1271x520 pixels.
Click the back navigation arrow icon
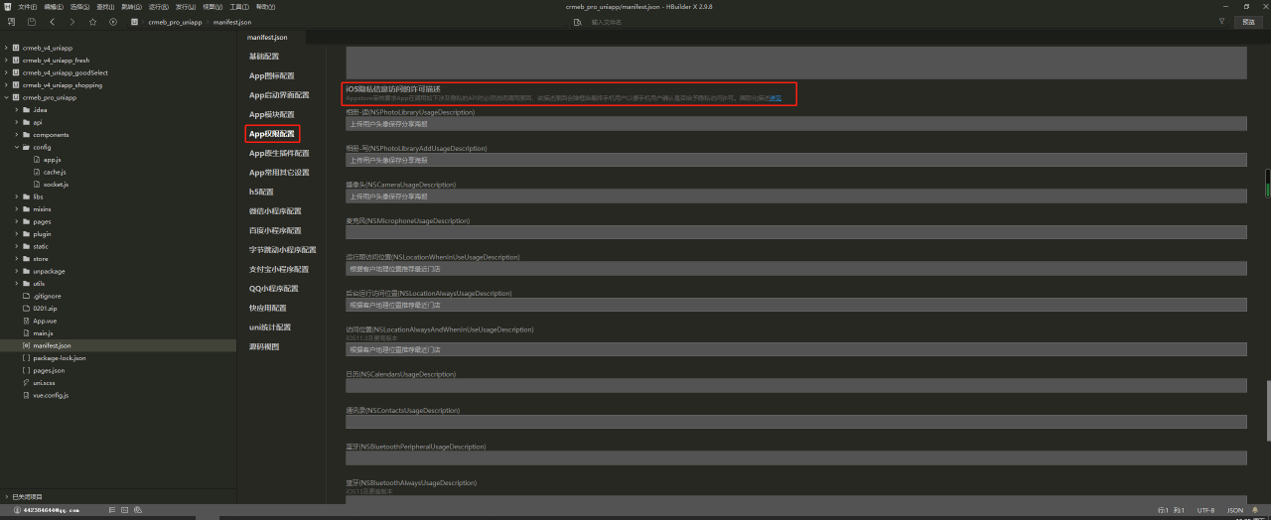52,21
